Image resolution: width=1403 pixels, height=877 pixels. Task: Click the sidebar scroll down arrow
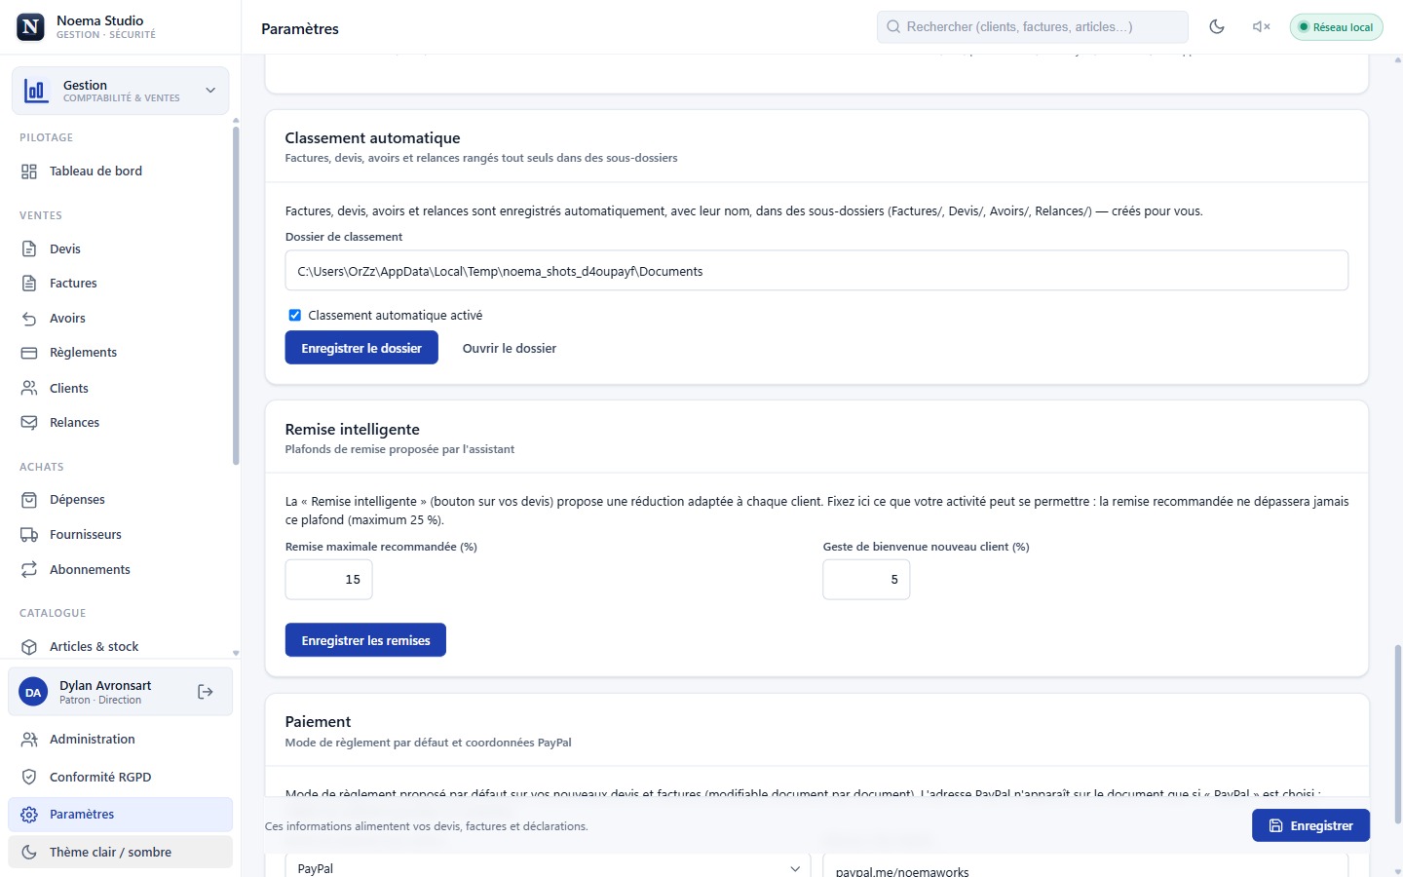[236, 653]
